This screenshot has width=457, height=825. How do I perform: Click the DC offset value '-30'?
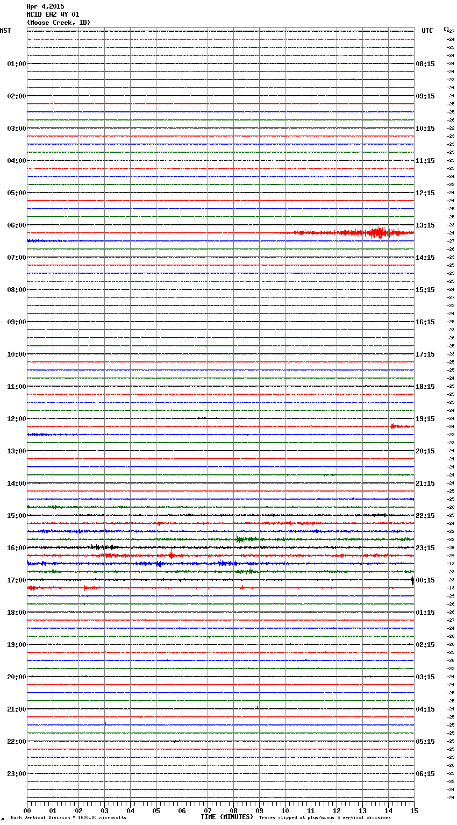451,547
